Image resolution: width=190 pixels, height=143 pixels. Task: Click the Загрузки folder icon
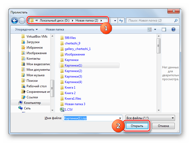(x=23, y=42)
